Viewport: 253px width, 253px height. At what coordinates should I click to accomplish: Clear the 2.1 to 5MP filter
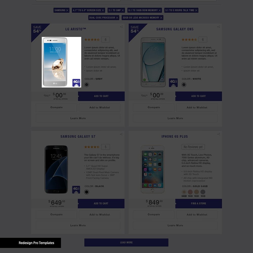click(x=123, y=10)
